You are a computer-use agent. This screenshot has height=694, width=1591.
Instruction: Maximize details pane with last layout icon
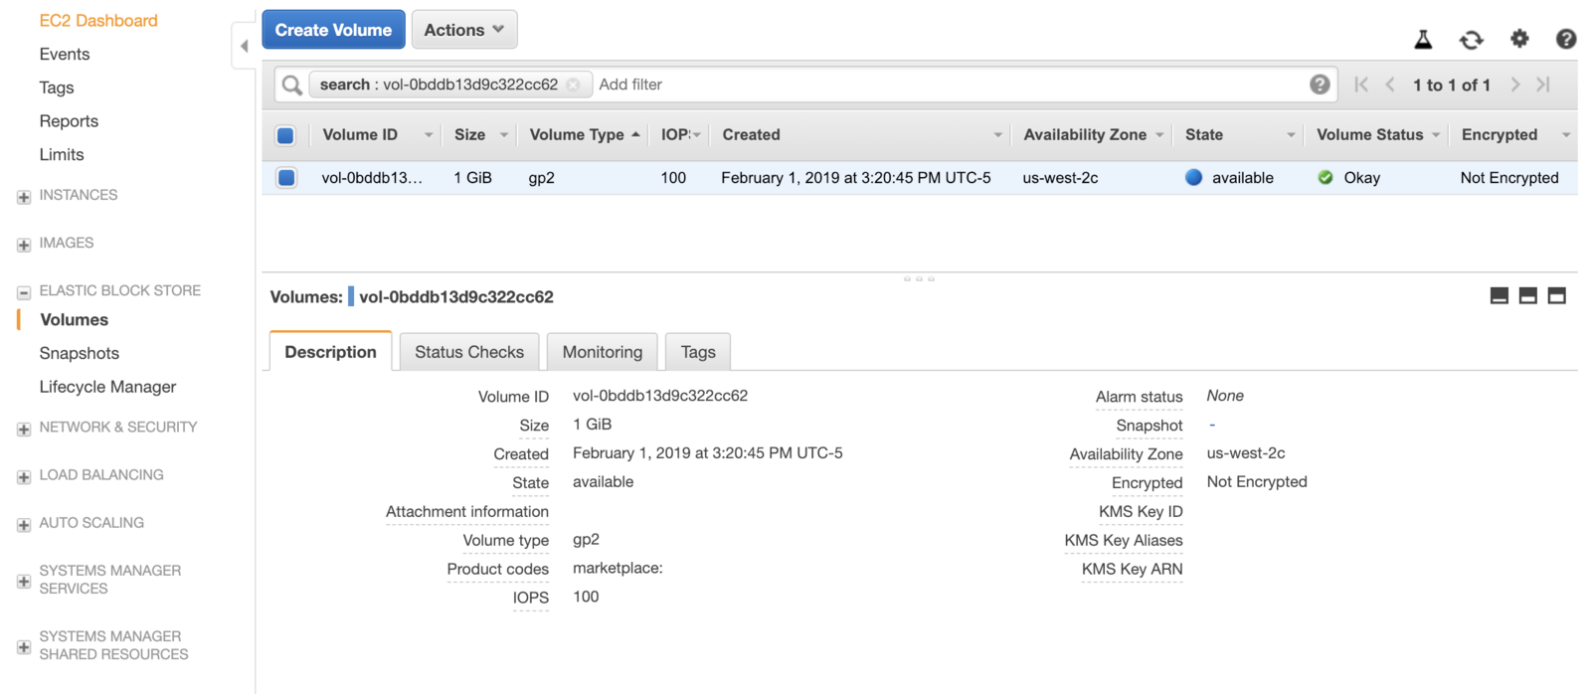(1557, 295)
